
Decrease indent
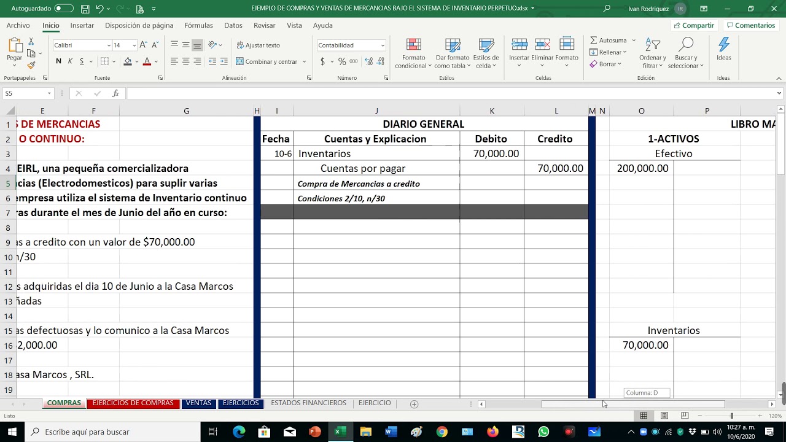212,61
